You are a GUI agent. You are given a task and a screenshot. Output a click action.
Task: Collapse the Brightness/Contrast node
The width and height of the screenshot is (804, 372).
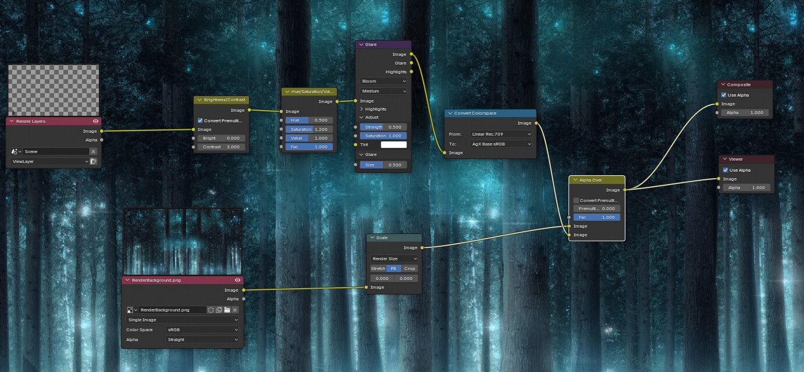200,100
